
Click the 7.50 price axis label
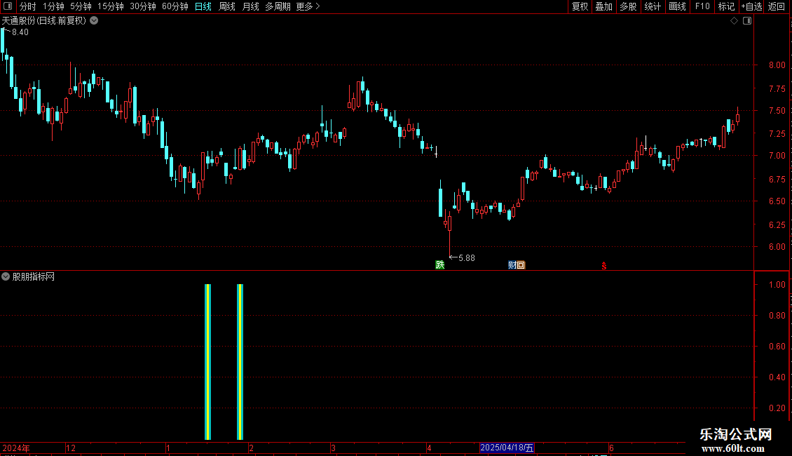pyautogui.click(x=777, y=111)
